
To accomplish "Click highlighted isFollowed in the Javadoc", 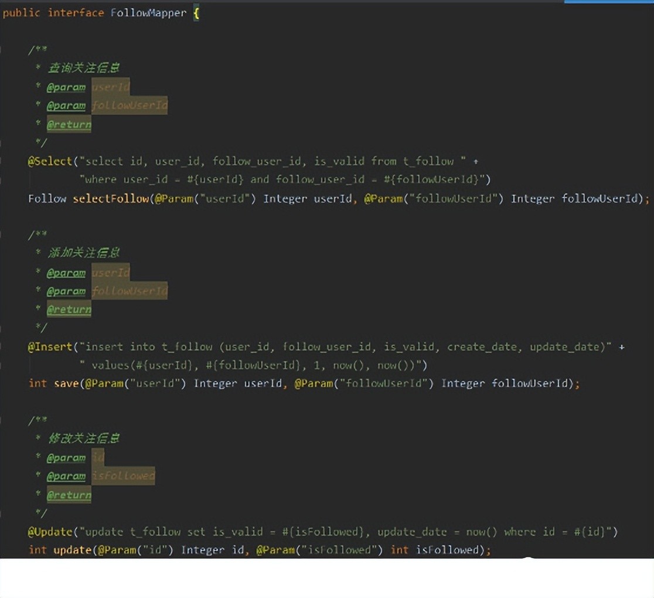I will pyautogui.click(x=123, y=475).
